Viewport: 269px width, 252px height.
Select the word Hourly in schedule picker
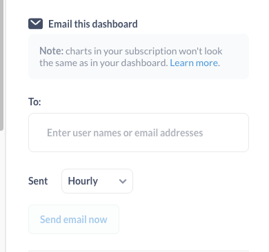[83, 181]
